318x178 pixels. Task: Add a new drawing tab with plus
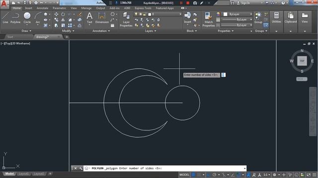[67, 37]
